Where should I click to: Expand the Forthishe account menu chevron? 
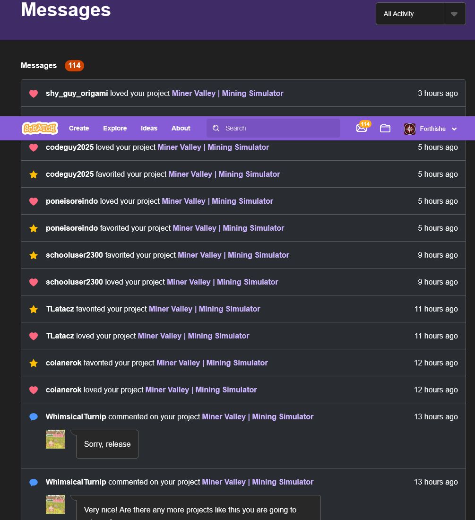click(x=454, y=129)
